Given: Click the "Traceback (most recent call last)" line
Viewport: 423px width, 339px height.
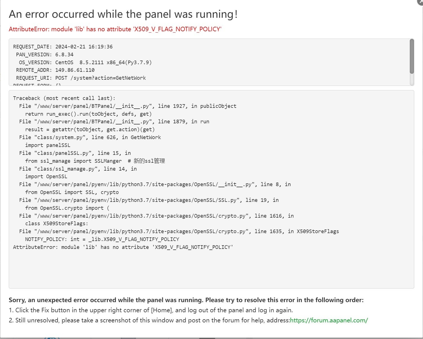Looking at the screenshot, I should (x=64, y=98).
